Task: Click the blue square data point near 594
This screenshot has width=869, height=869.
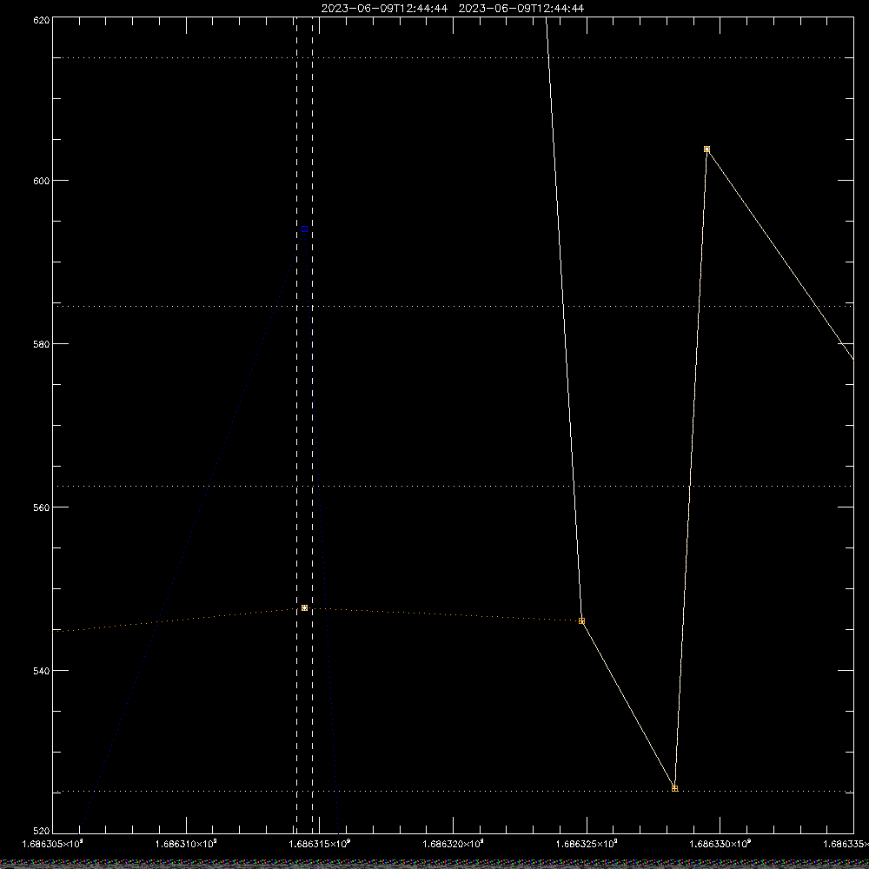Action: pos(304,229)
